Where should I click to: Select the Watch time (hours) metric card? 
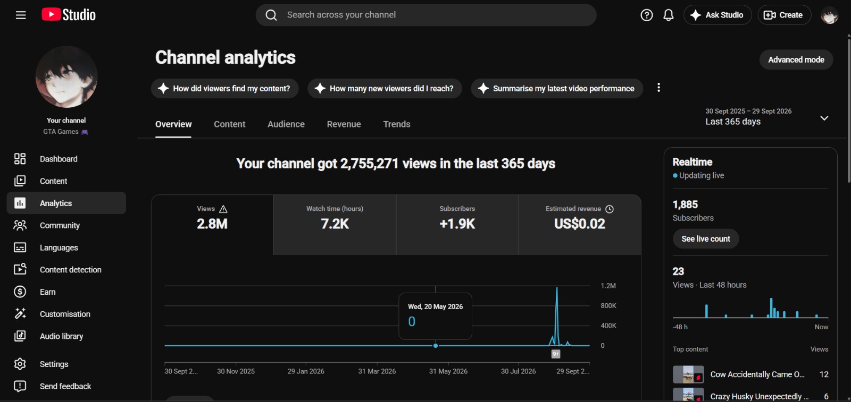[335, 225]
